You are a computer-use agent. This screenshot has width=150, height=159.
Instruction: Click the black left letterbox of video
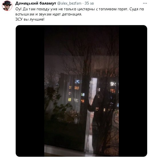30,91
